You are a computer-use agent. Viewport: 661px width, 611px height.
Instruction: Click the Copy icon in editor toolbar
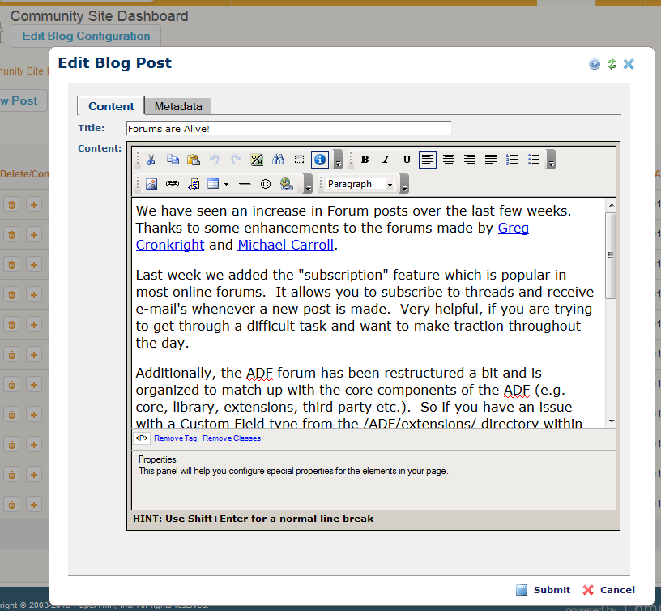click(x=173, y=160)
